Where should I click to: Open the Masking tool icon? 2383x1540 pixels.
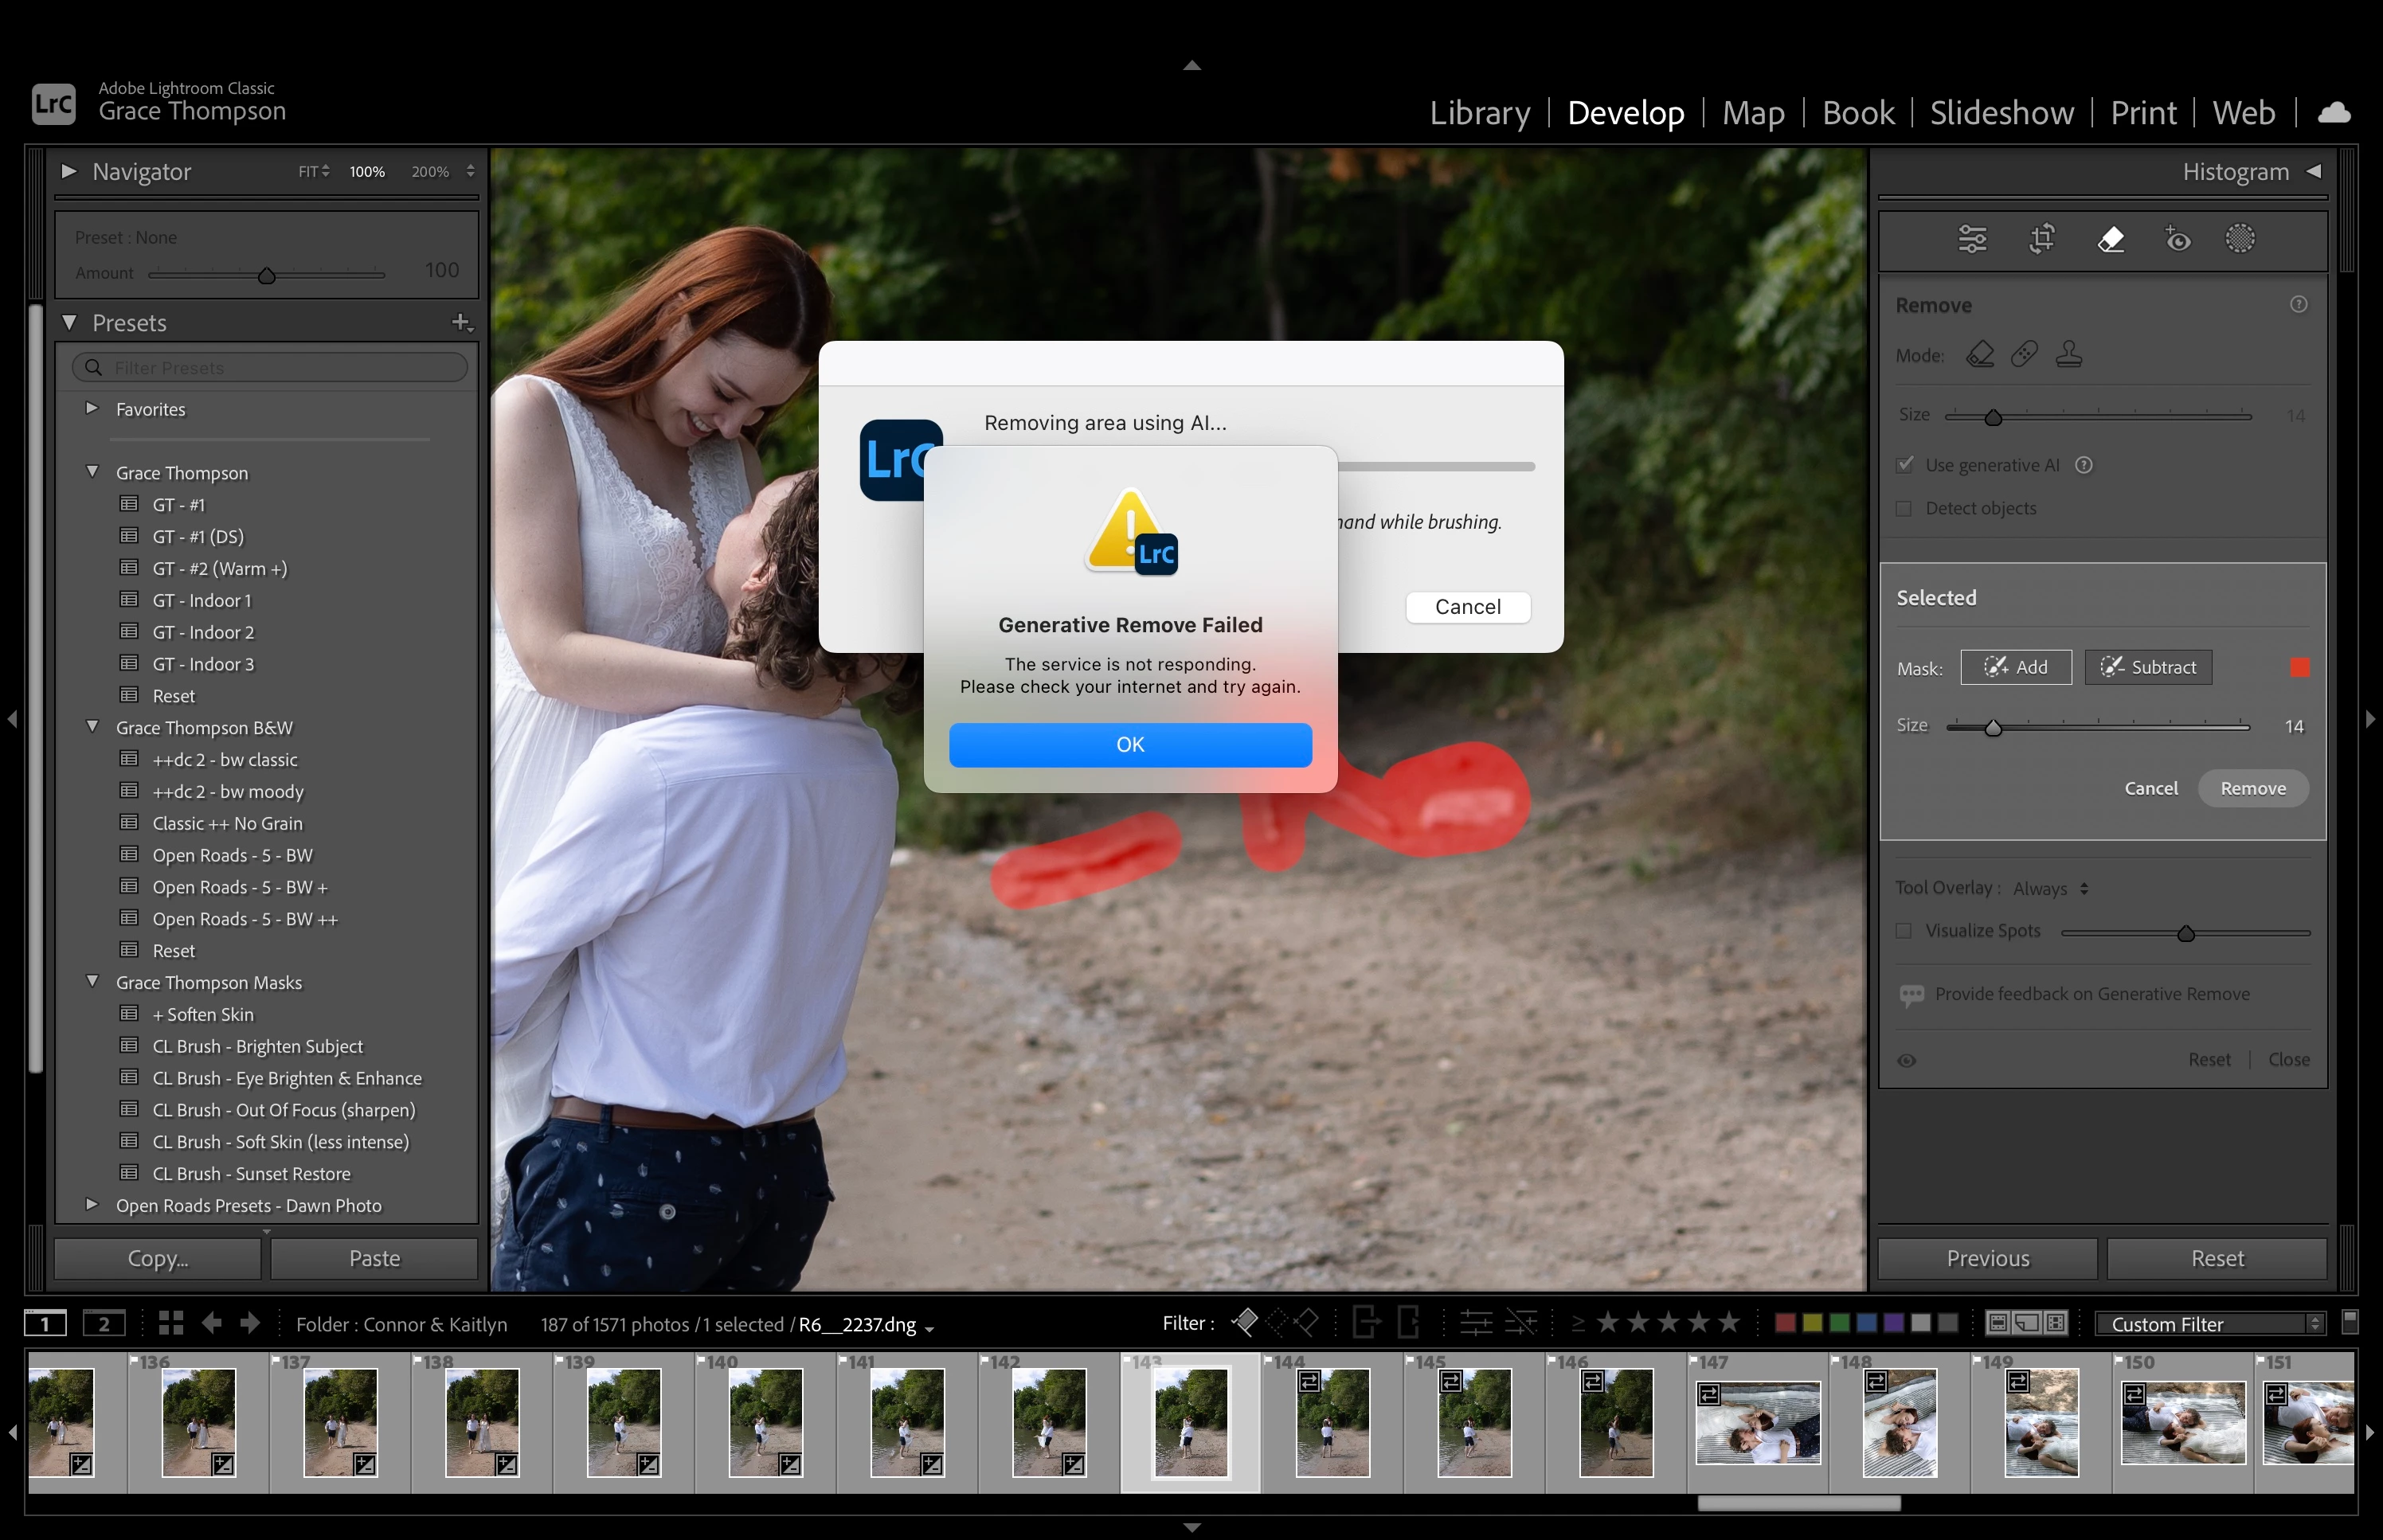[x=2240, y=239]
